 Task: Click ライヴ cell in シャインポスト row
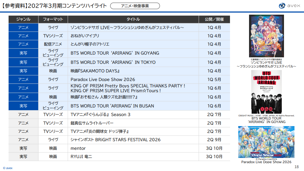[x=53, y=140]
